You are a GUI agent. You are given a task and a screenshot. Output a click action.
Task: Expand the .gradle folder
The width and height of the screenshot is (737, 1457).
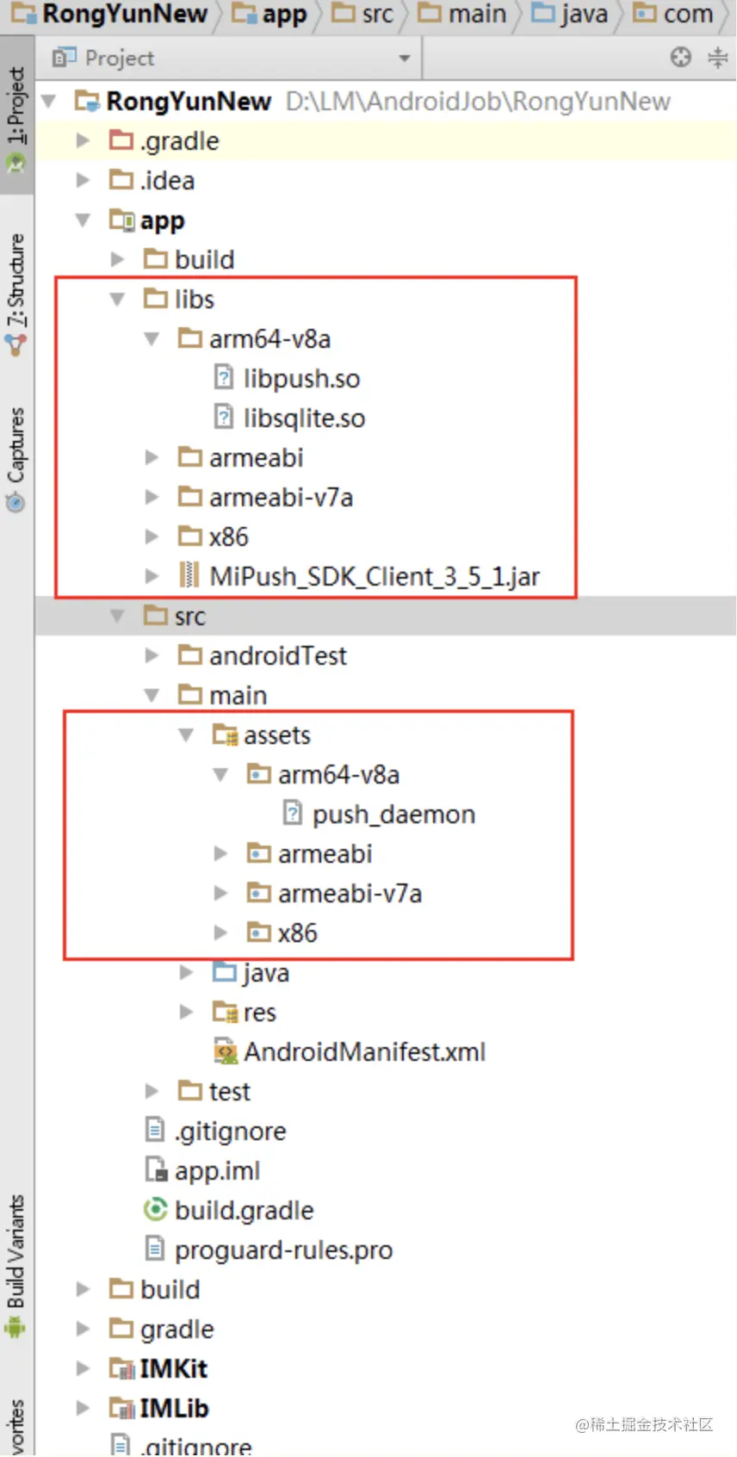pos(84,140)
